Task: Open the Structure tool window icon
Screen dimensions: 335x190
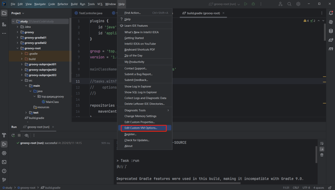Action: pyautogui.click(x=4, y=24)
